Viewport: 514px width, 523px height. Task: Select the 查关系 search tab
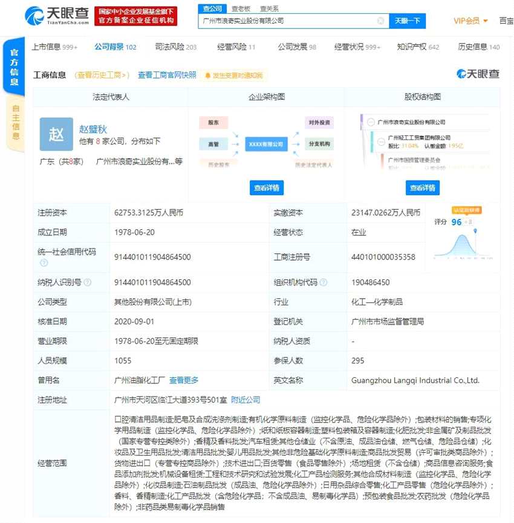(269, 8)
